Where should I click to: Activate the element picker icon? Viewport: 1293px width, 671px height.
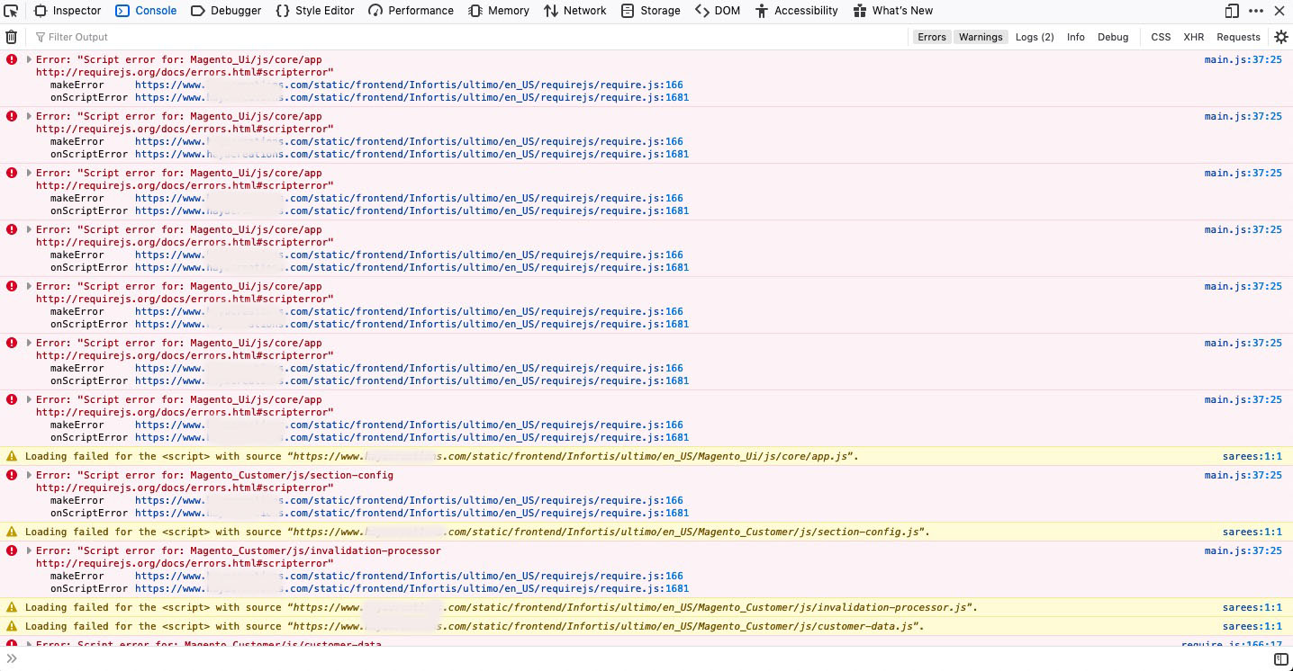click(11, 11)
